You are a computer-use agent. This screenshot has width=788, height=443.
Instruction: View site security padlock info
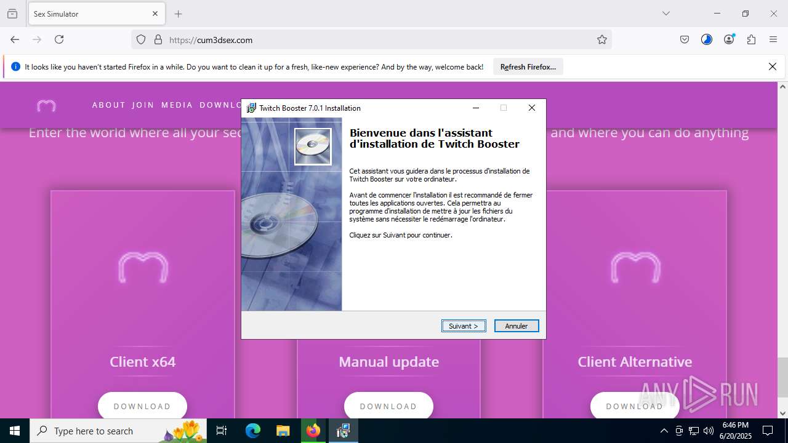(x=158, y=39)
